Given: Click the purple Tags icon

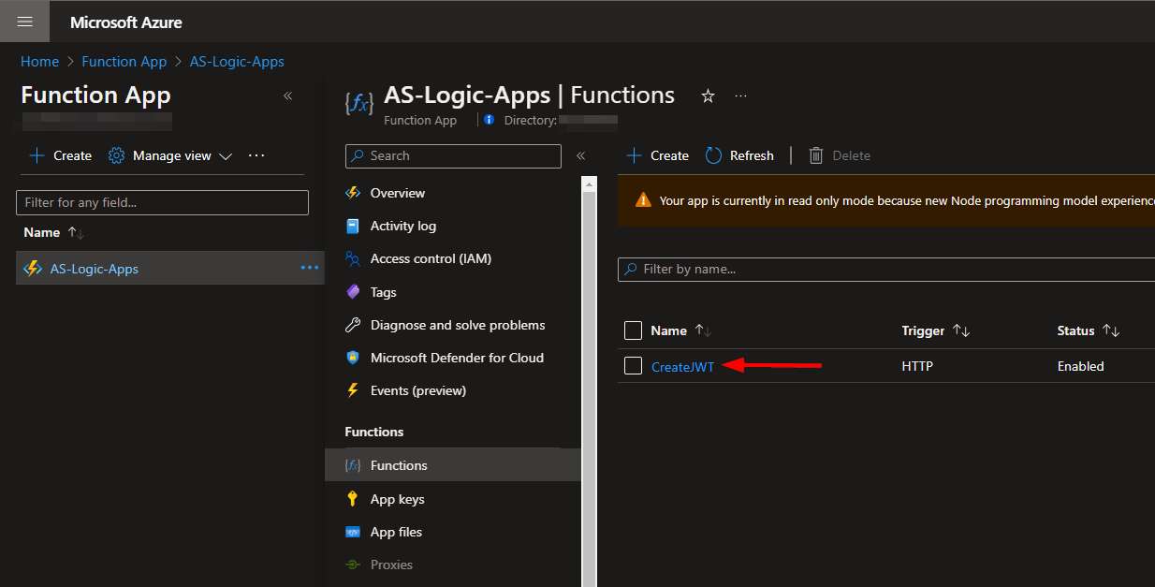Looking at the screenshot, I should (x=353, y=292).
